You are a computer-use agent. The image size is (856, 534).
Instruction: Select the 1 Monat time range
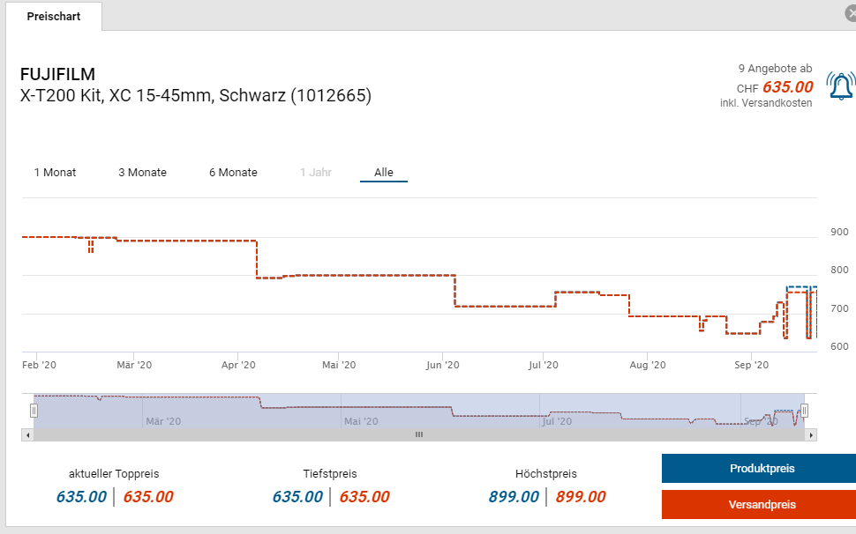(55, 173)
